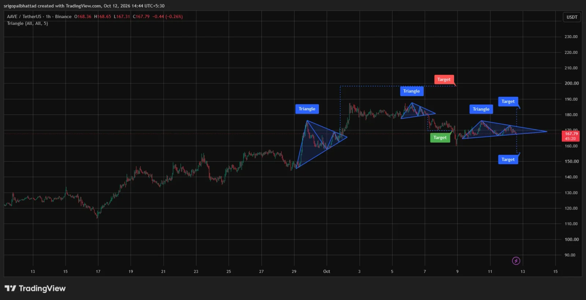Screen dimensions: 586x300
Task: Click the current price tag 167.79
Action: coord(571,136)
